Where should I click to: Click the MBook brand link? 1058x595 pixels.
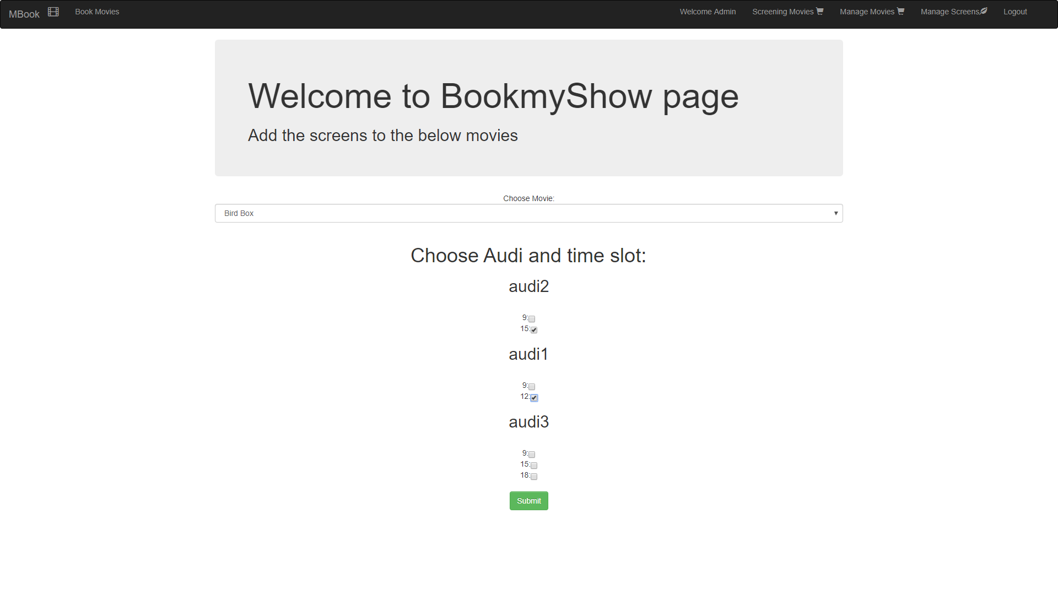tap(24, 14)
